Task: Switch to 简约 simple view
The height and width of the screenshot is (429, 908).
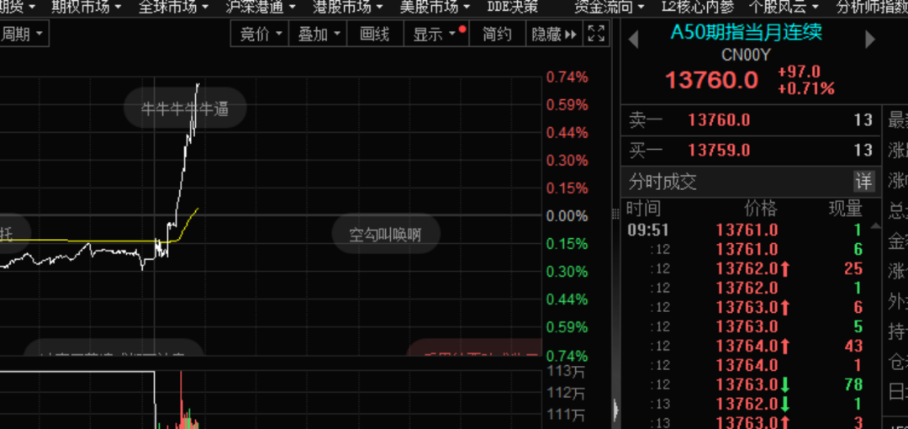Action: point(497,34)
